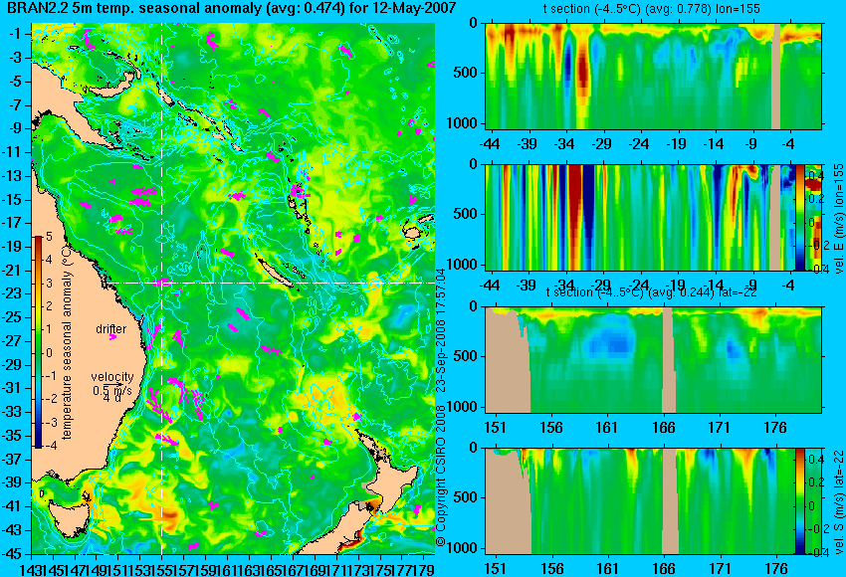Screen dimensions: 846x577
Task: Click the New Caledonia island on the map
Action: click(x=277, y=273)
